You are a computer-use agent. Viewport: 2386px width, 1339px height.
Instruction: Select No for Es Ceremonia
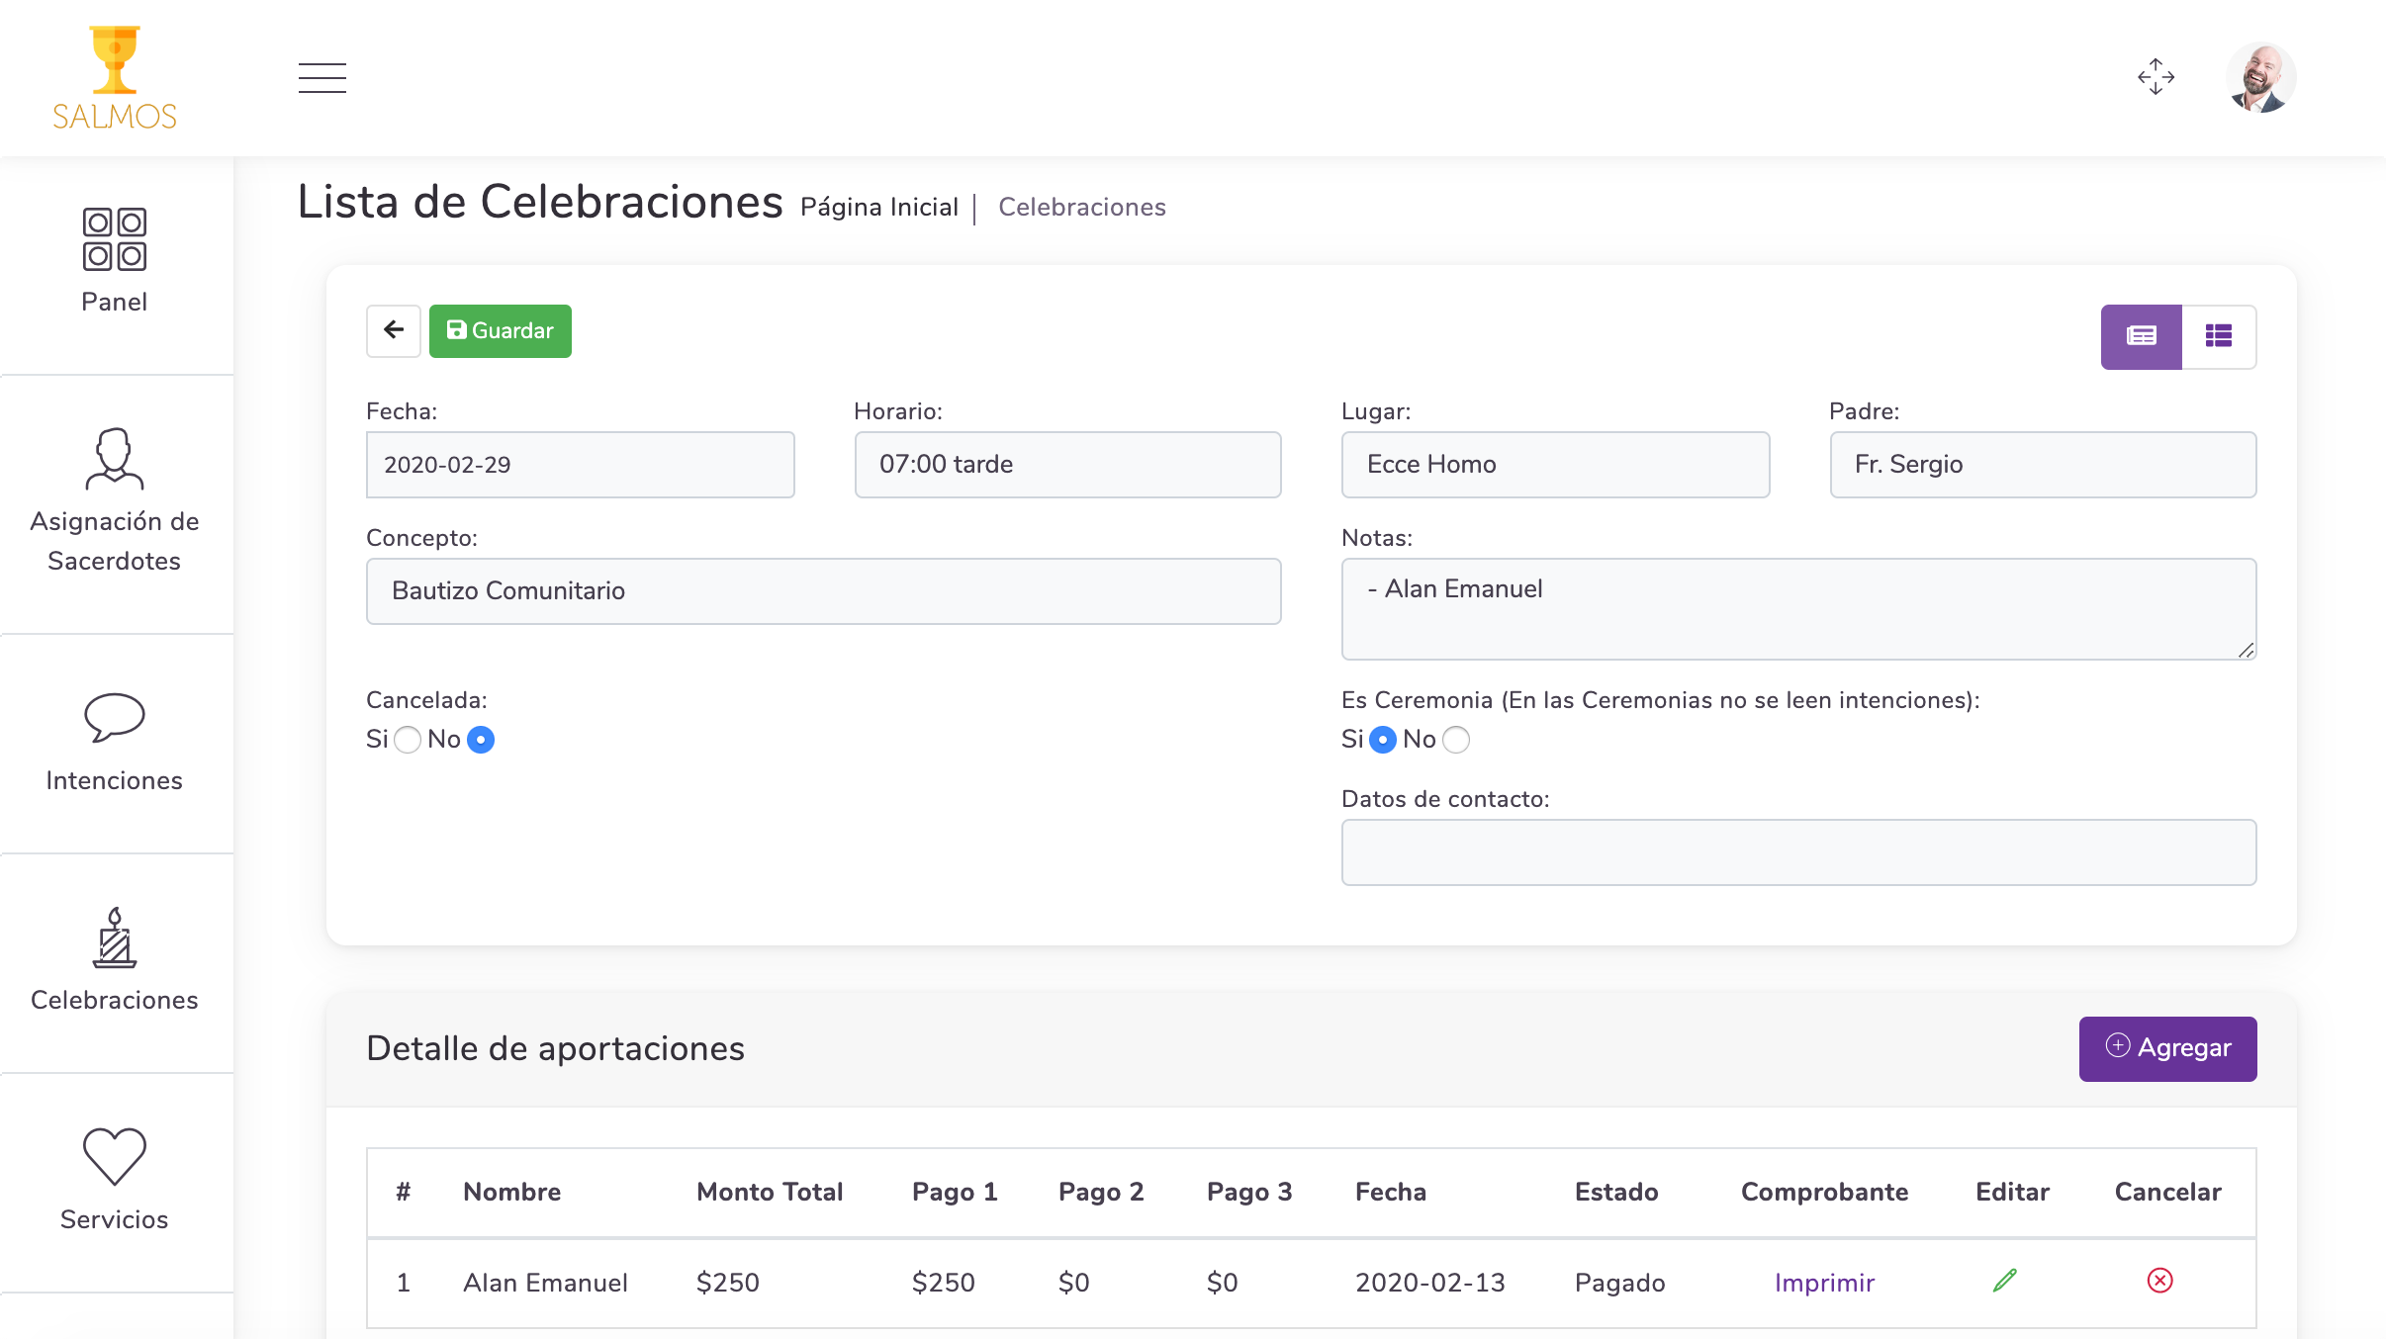(x=1456, y=740)
